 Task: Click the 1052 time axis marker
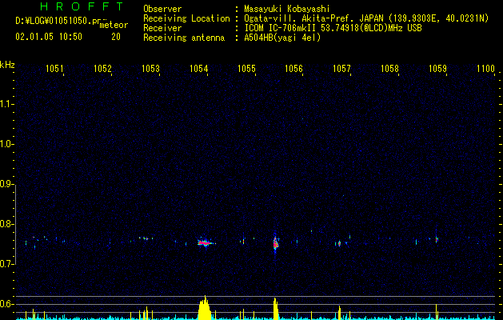102,68
